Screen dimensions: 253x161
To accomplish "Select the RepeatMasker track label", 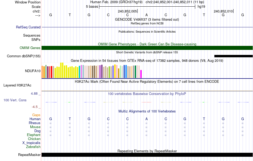I will 29,155.
